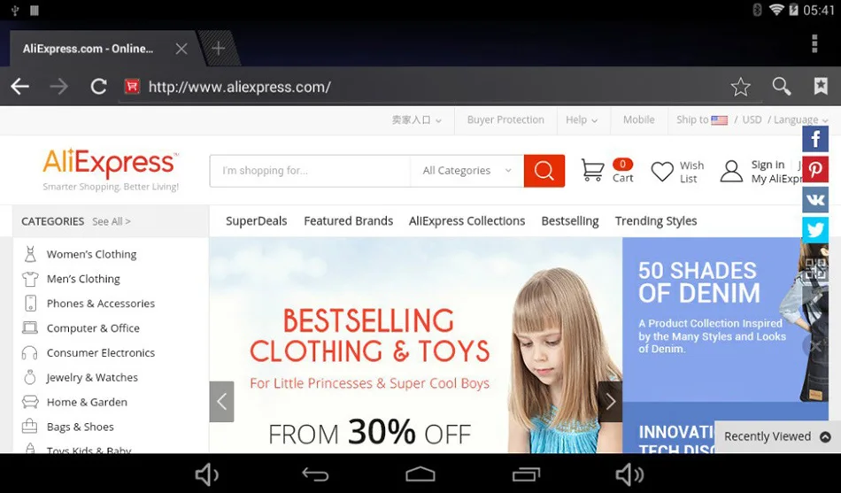
Task: Open Featured Brands
Action: (349, 221)
